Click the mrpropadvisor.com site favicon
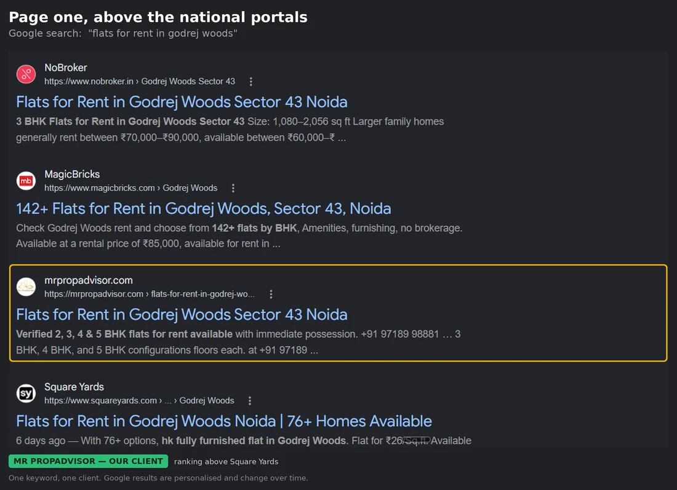The image size is (677, 490). pyautogui.click(x=26, y=287)
